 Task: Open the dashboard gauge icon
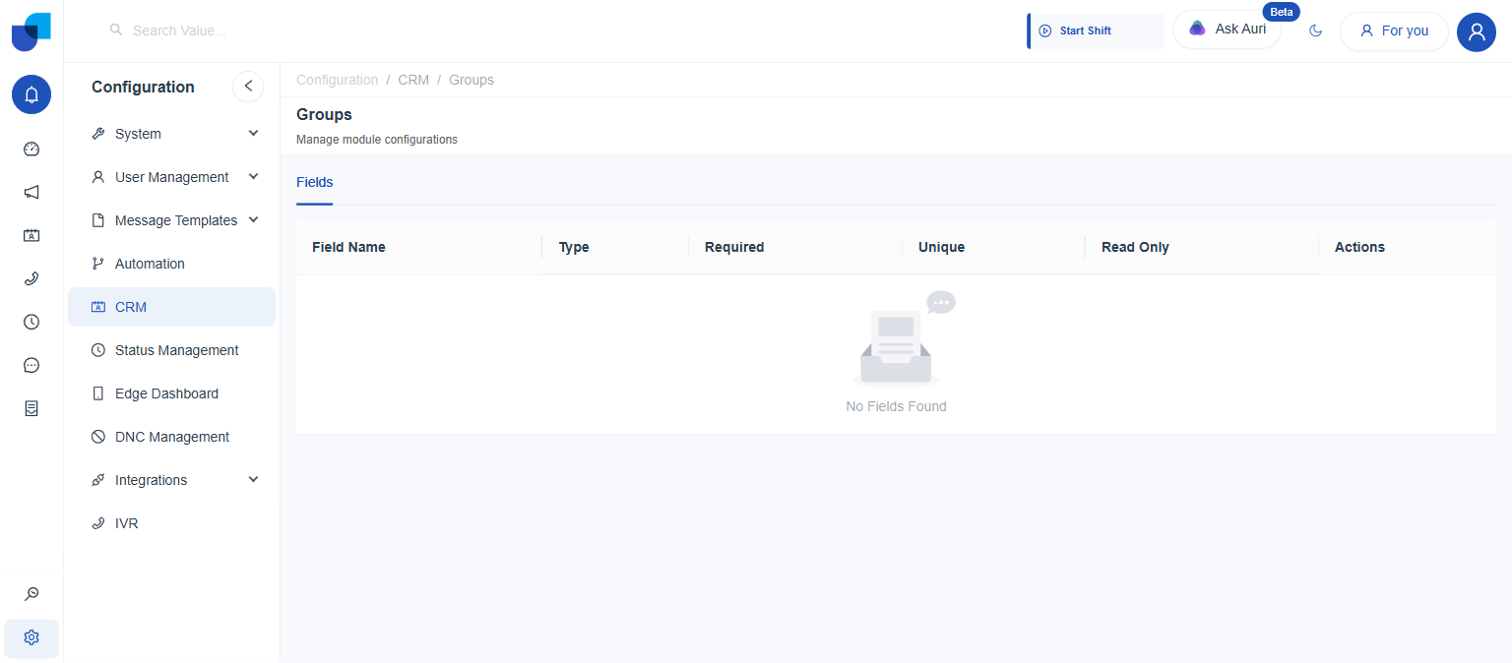31,150
